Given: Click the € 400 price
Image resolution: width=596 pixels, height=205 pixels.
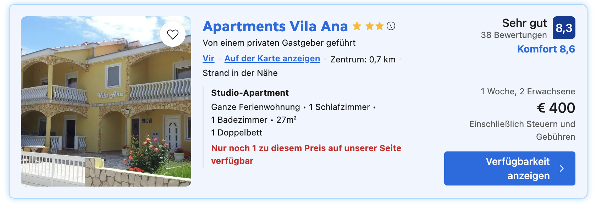Looking at the screenshot, I should (556, 108).
